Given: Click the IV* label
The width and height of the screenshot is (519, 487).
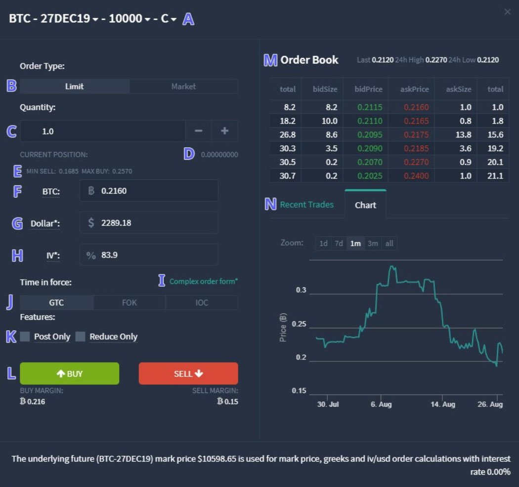Looking at the screenshot, I should click(x=53, y=256).
